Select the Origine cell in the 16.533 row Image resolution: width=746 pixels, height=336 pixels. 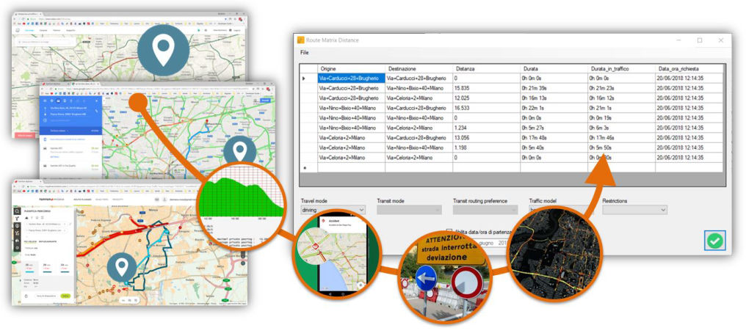(x=351, y=108)
